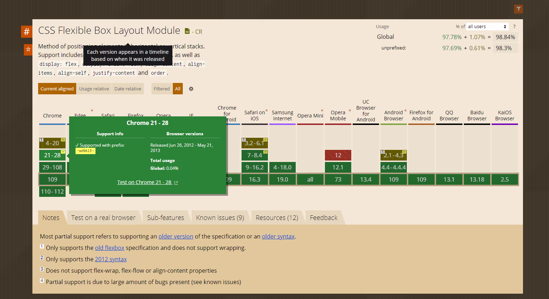
Task: Toggle the 'Filtered' browser list option
Action: coord(162,89)
